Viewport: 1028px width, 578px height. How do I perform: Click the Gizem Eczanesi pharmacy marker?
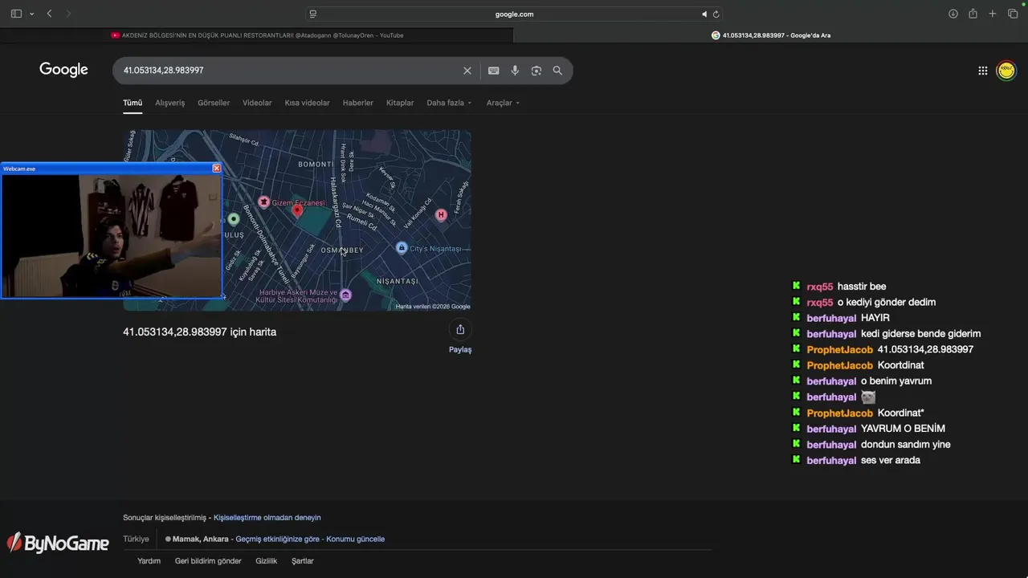(x=263, y=202)
